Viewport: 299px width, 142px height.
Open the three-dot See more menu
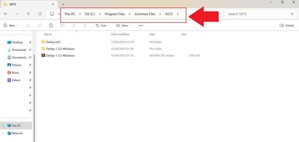pyautogui.click(x=141, y=25)
